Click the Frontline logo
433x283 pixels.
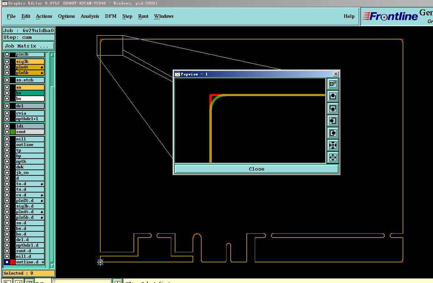[390, 16]
